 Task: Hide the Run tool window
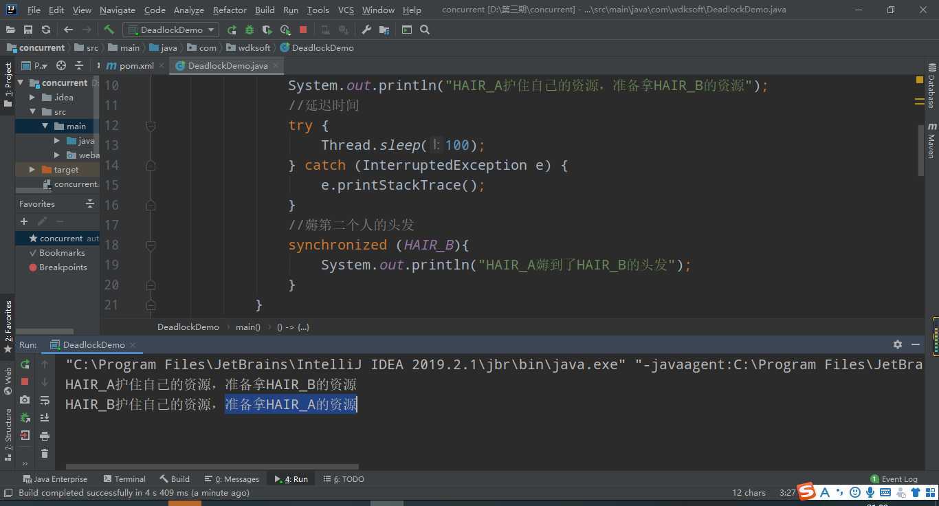[916, 344]
